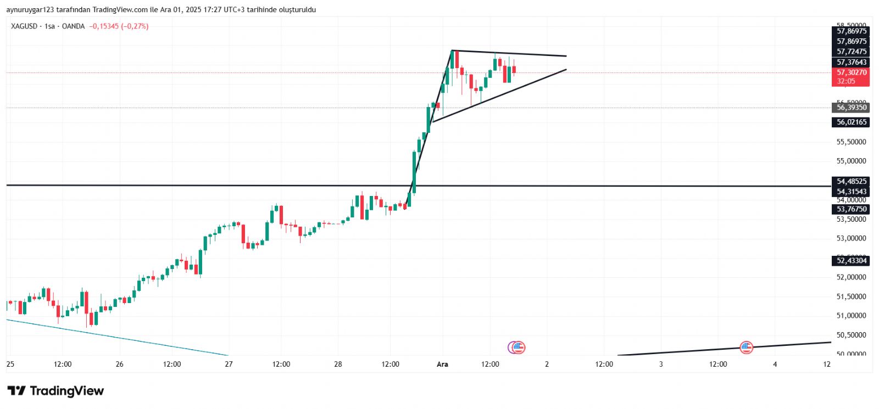Screen dimensions: 879x409
Task: Click the '28' date label on time axis
Action: pos(338,364)
